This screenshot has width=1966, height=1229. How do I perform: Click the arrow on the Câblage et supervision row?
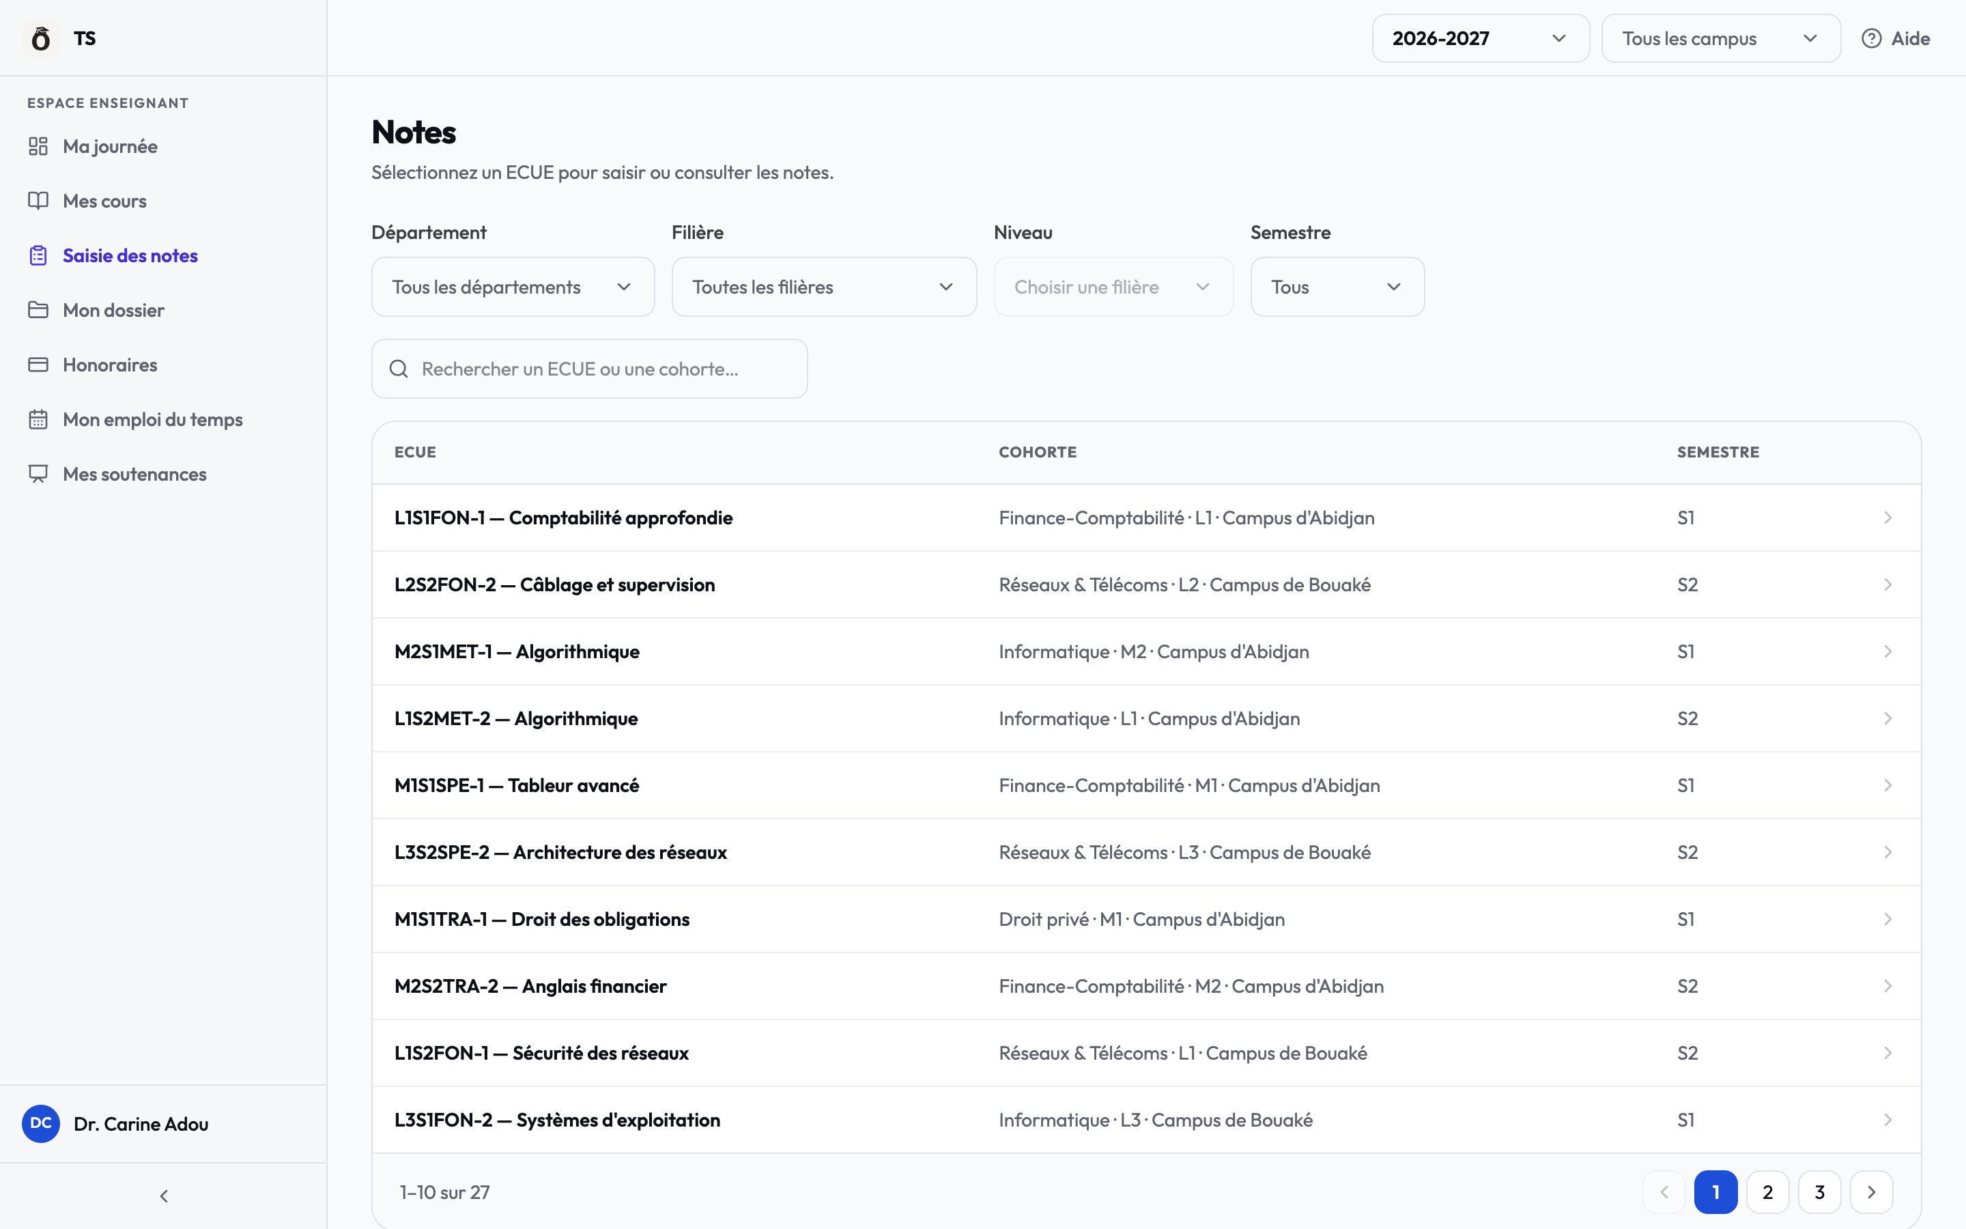pyautogui.click(x=1887, y=584)
